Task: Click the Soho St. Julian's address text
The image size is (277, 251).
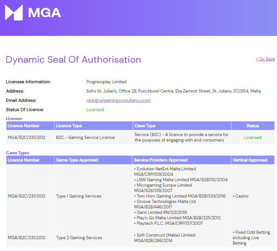Action: (173, 91)
